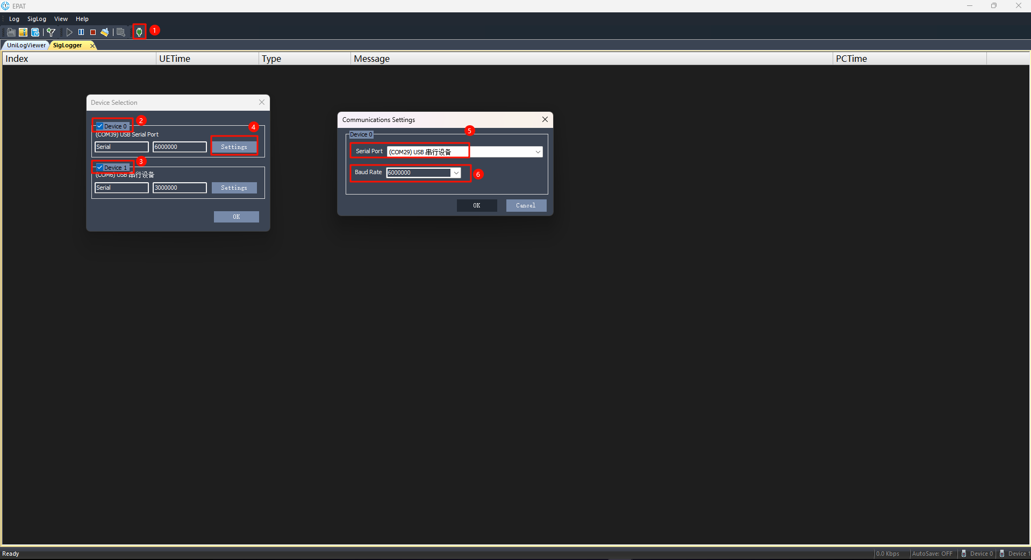Click the add filter funnel icon

(51, 32)
